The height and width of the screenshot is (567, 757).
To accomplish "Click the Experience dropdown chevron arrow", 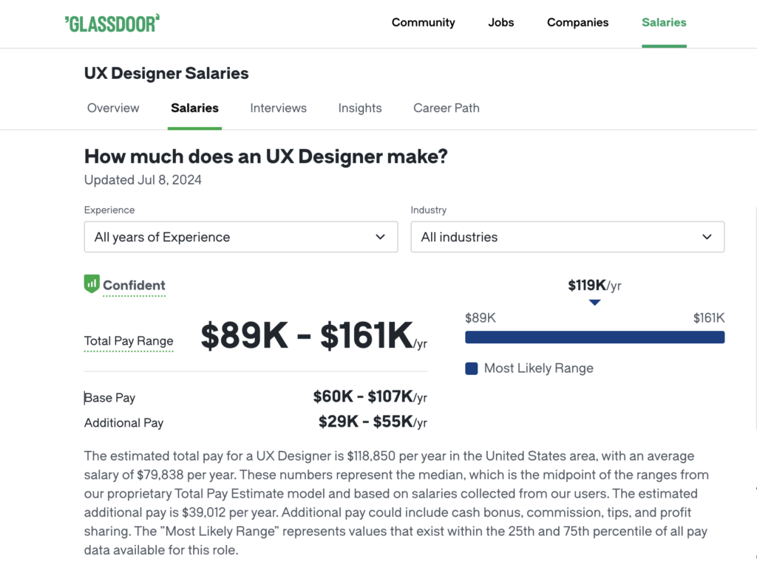I will pos(380,237).
